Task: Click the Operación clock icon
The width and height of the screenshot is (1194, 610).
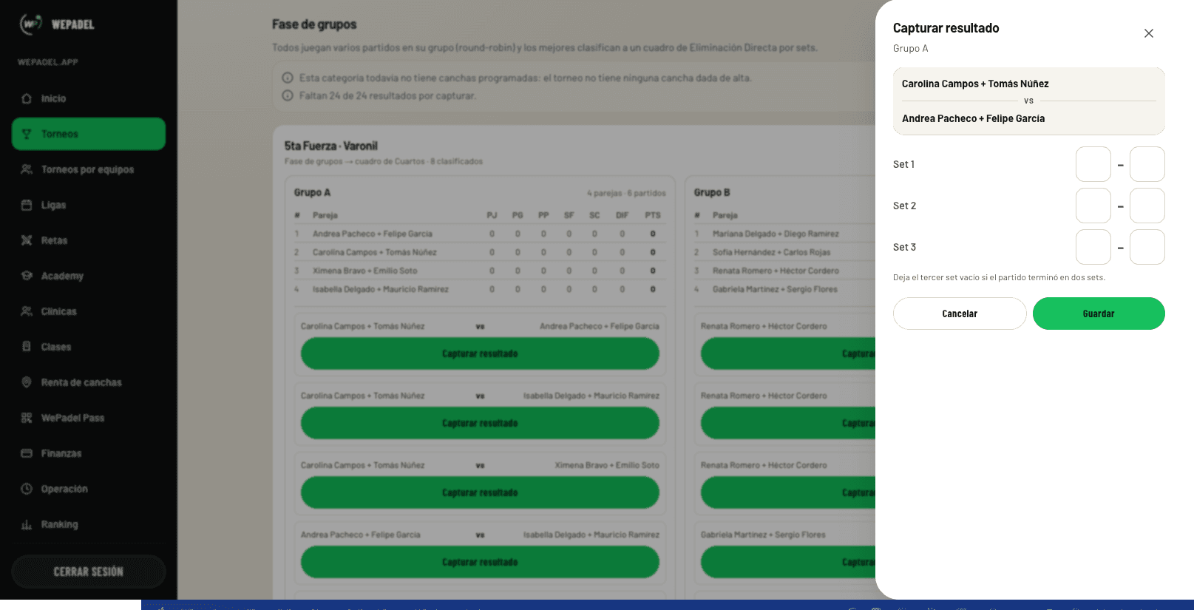Action: pos(27,489)
